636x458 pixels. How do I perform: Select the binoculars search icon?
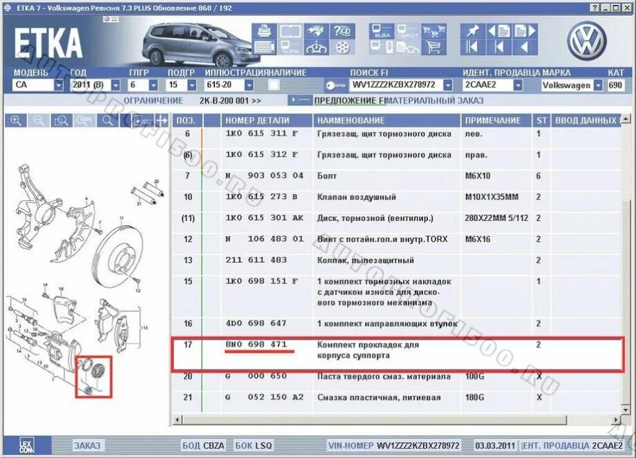316,31
